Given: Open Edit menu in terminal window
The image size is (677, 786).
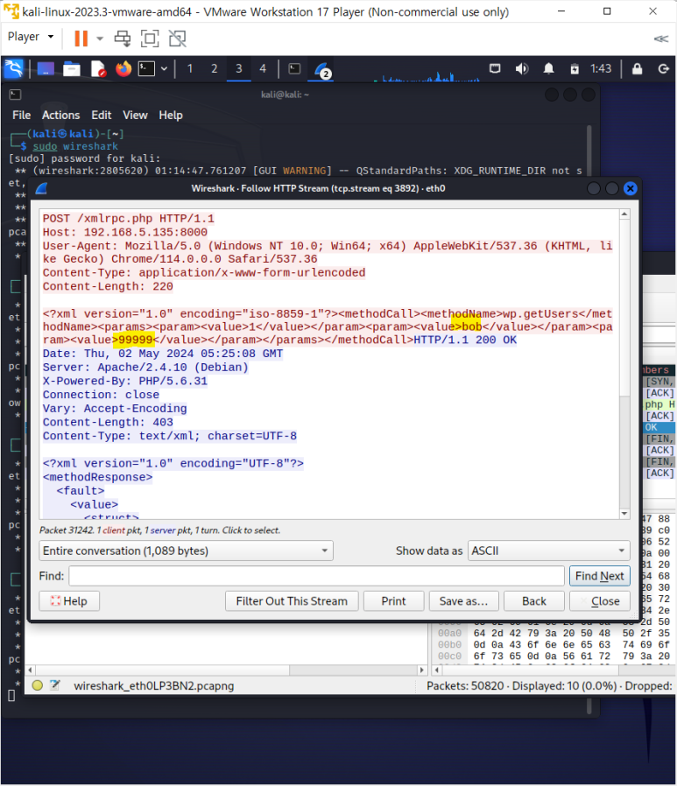Looking at the screenshot, I should tap(102, 116).
